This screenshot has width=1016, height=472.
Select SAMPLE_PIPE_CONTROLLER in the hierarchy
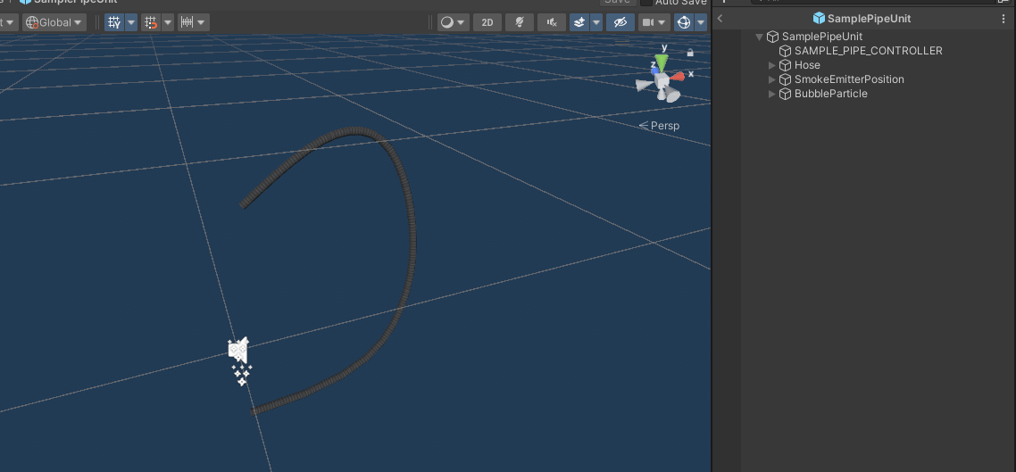[x=869, y=51]
